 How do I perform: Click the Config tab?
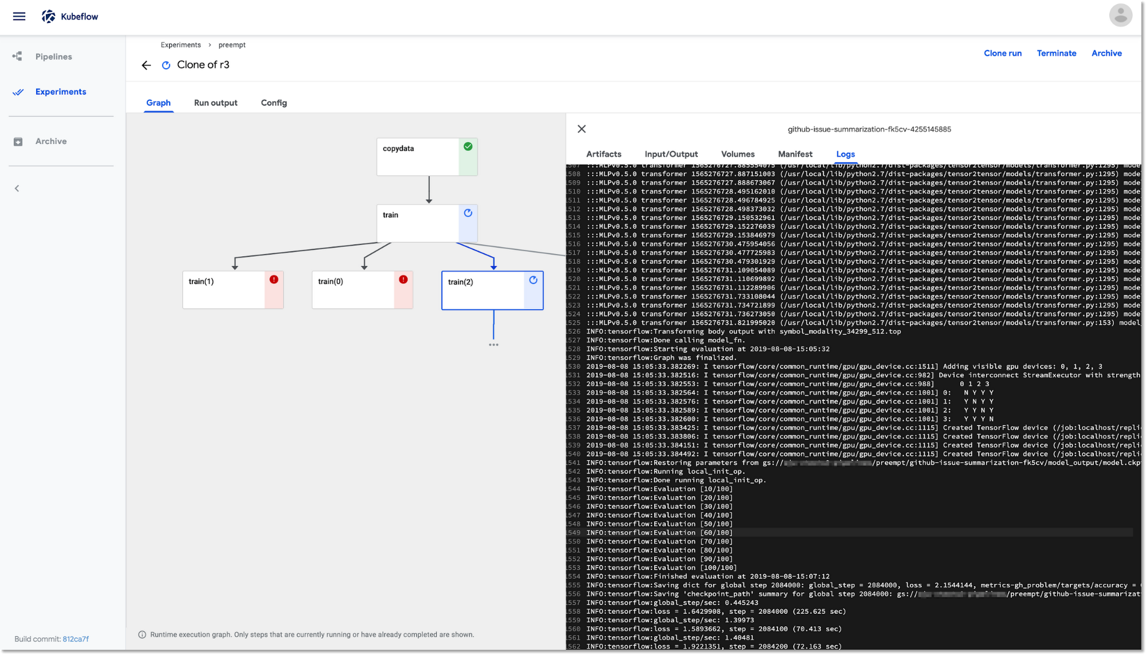[274, 103]
